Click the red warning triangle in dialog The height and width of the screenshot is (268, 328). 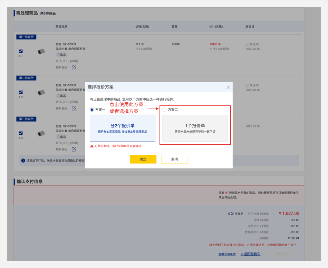92,146
